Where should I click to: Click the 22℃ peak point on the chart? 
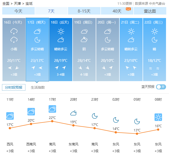[52, 121]
